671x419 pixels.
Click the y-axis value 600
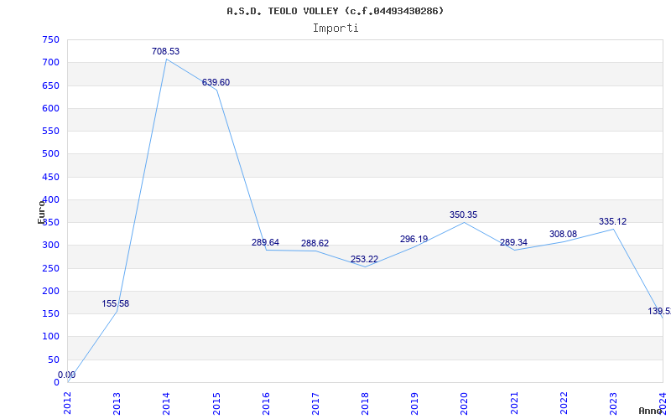tap(50, 108)
